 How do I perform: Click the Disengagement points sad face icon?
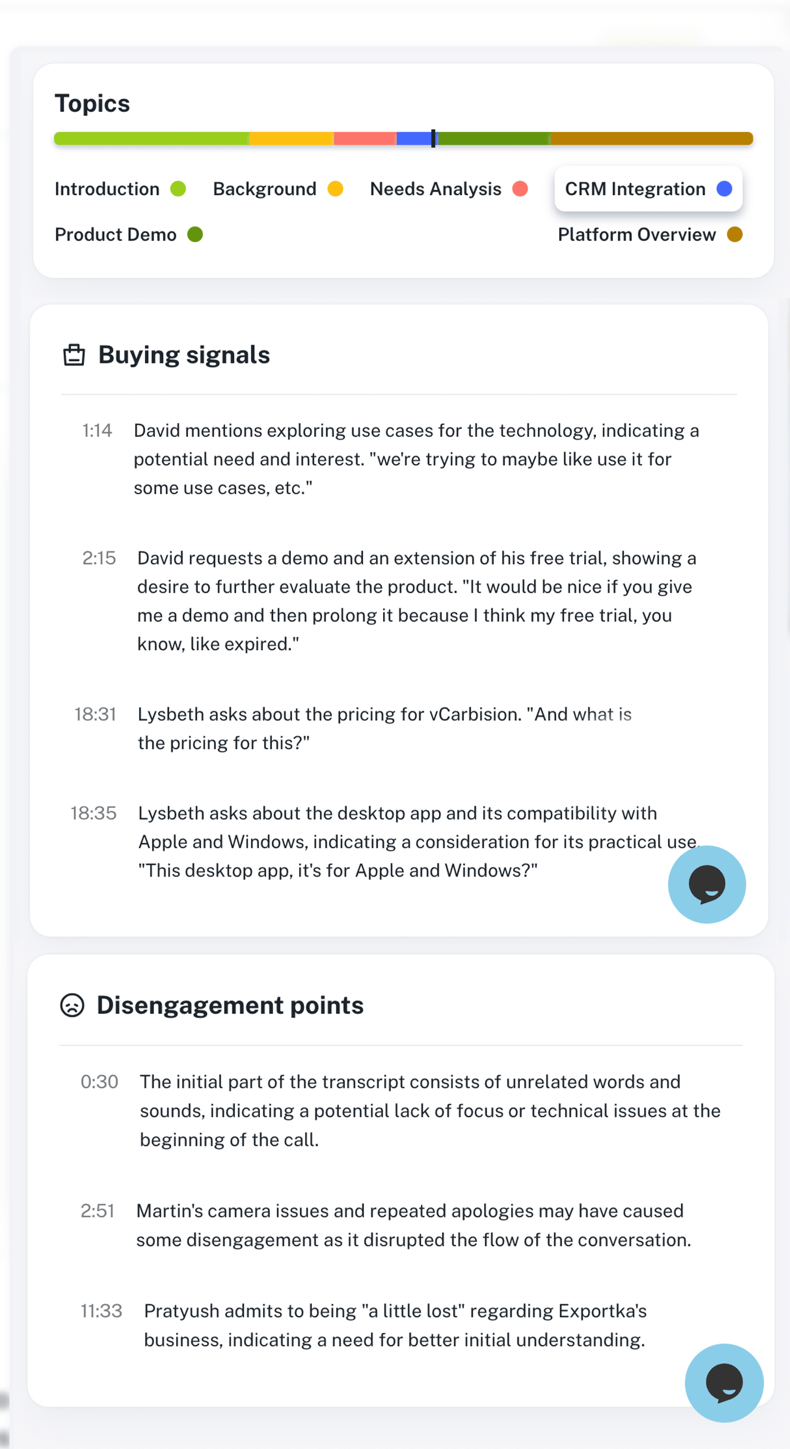(73, 1006)
